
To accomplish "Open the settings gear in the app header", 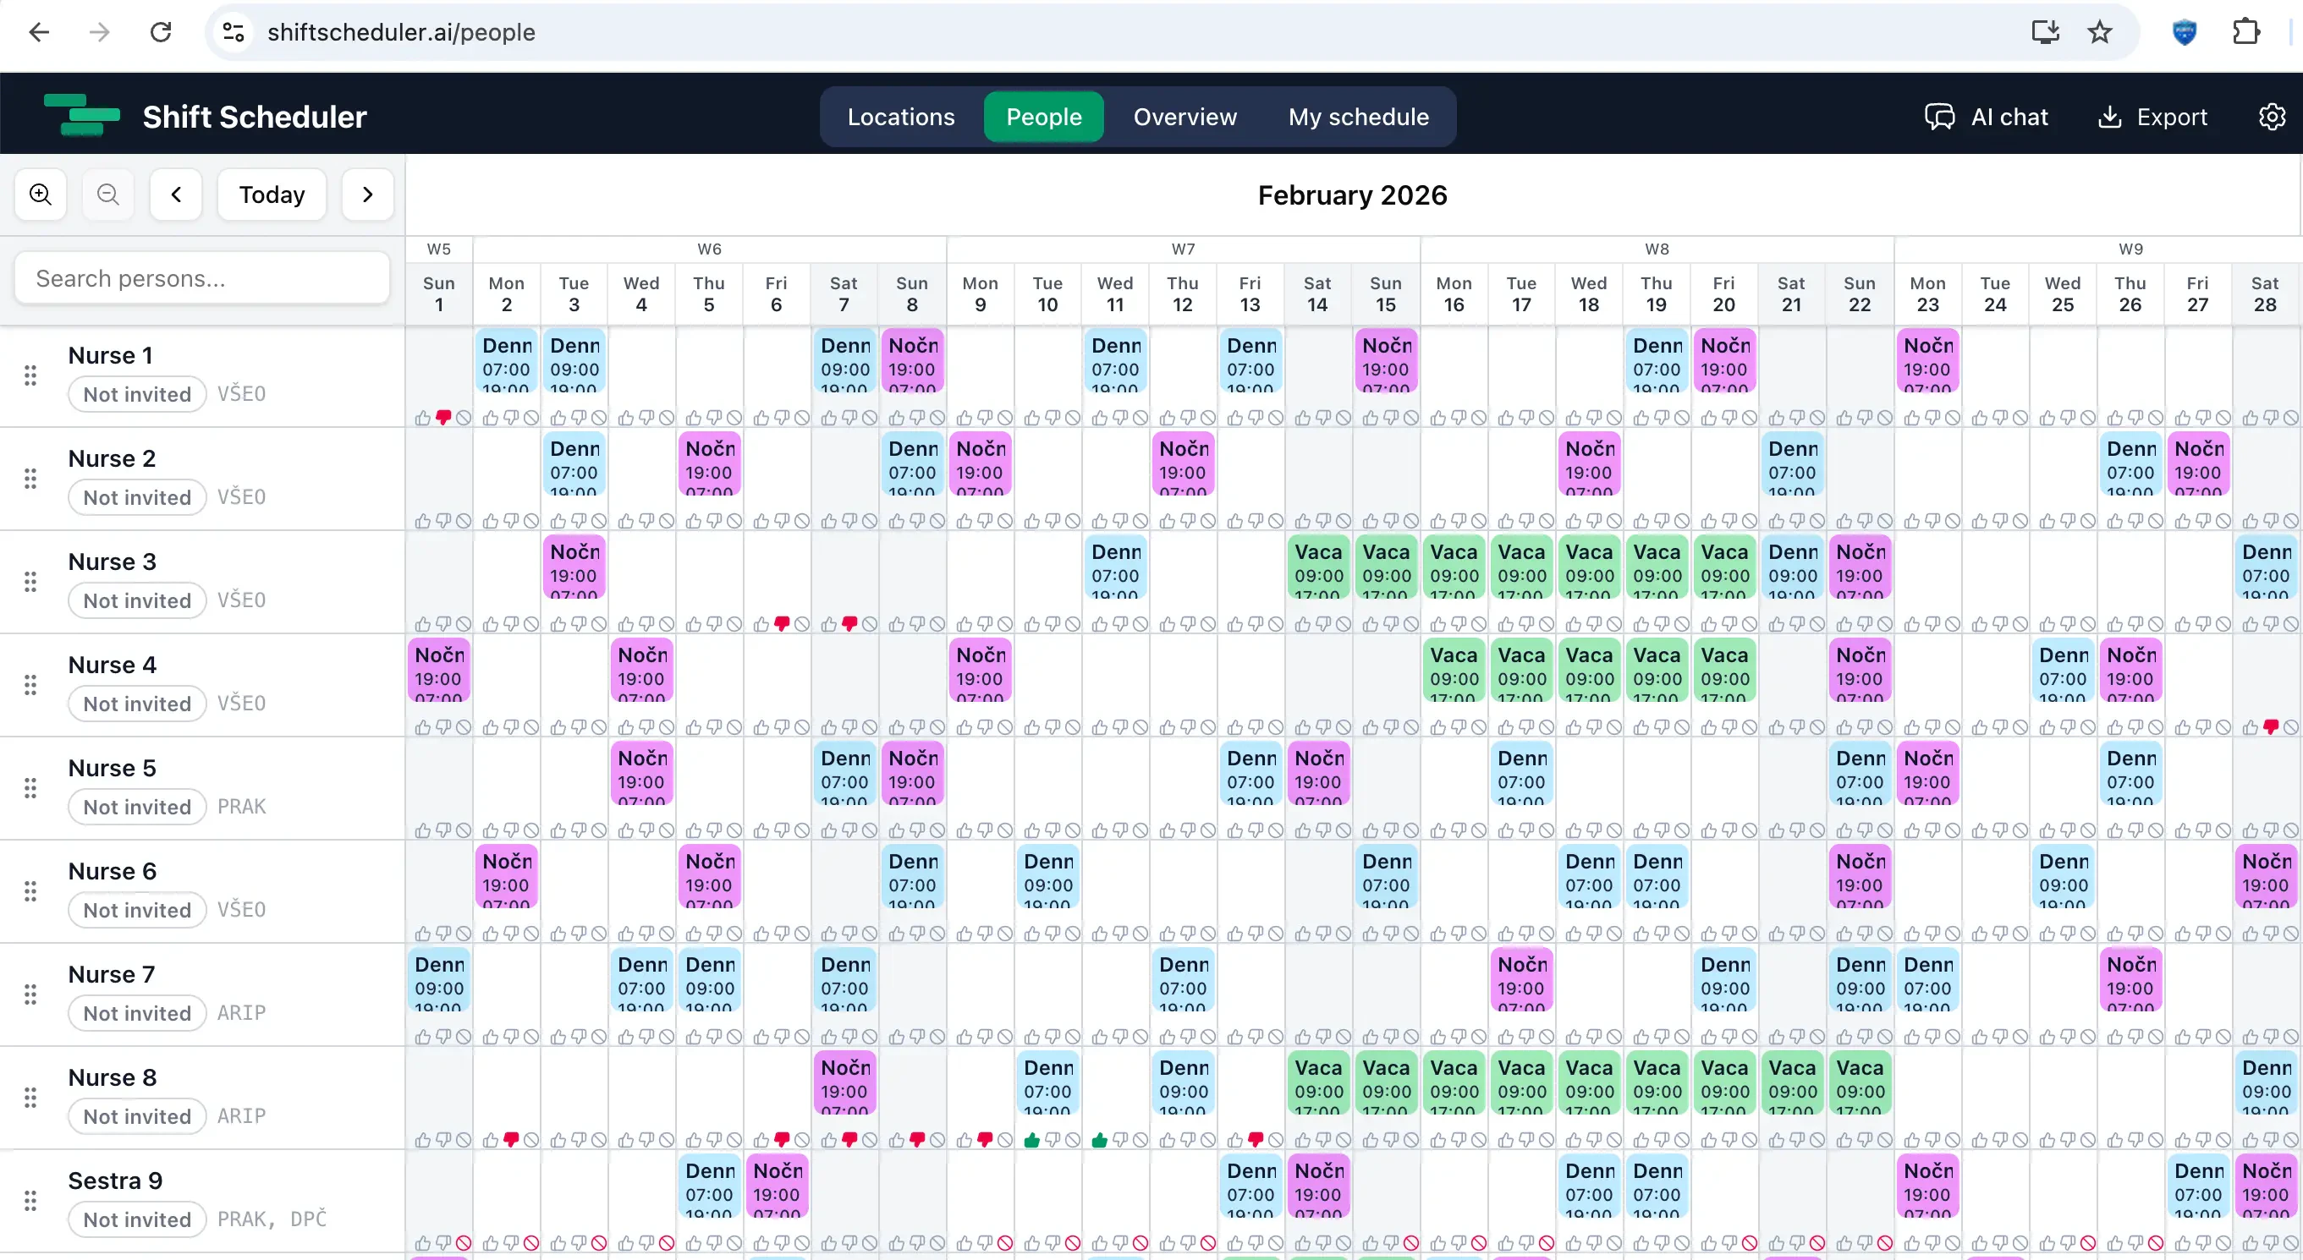I will [x=2272, y=117].
